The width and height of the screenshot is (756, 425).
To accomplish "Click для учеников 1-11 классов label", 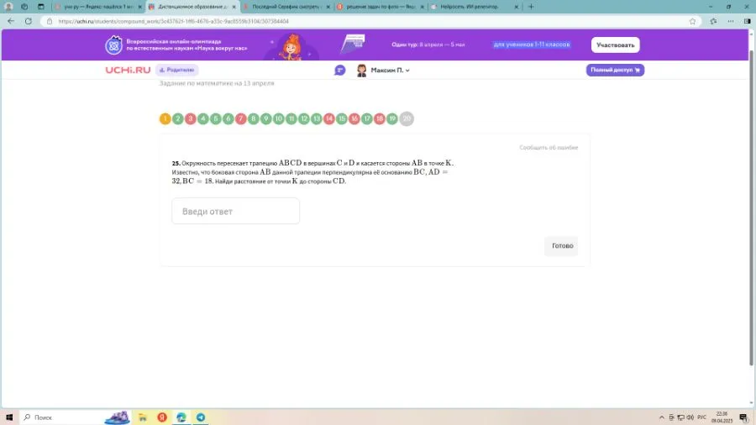I will point(532,45).
